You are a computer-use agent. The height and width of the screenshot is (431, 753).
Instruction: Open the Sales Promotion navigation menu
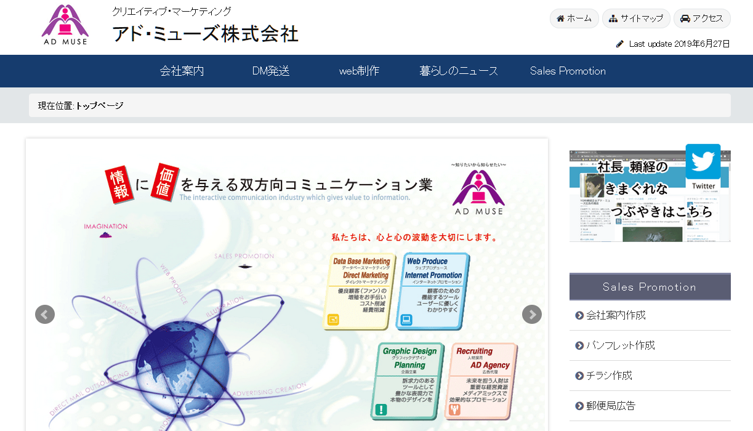point(568,71)
